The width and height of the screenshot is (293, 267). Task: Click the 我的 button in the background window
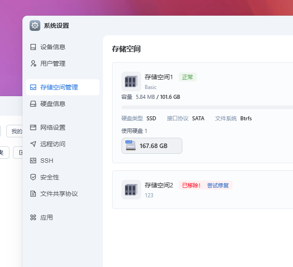pos(14,131)
